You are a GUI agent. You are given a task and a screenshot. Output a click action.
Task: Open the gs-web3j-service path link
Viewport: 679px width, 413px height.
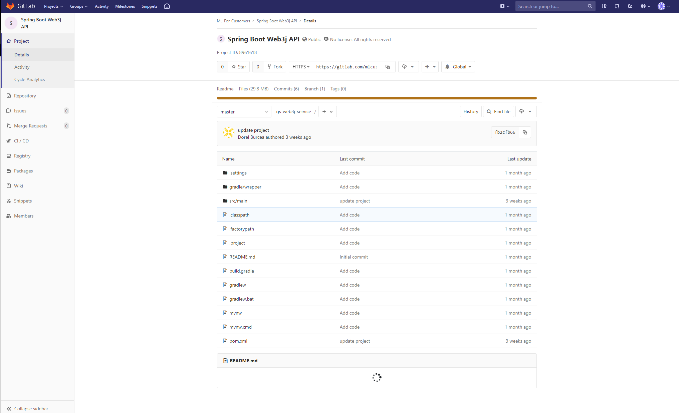pos(293,112)
